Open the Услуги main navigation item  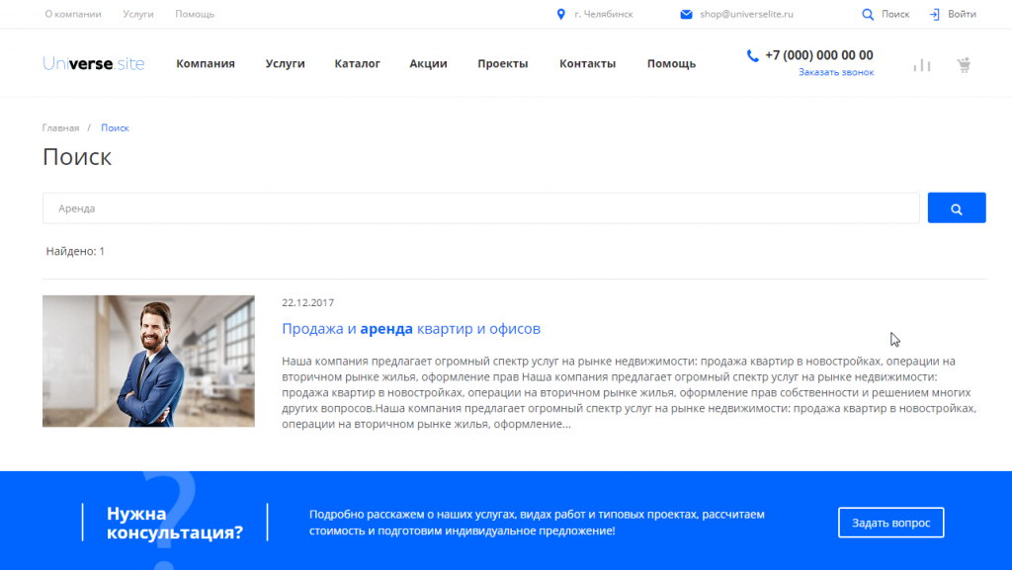coord(285,64)
